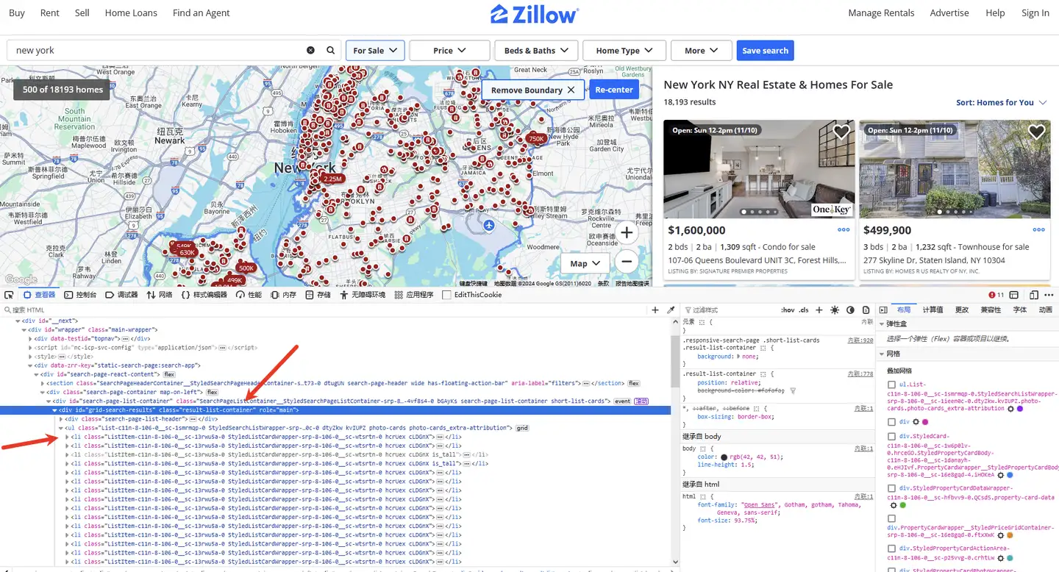This screenshot has height=572, width=1059.
Task: Toggle the :hov pseudo-class panel
Action: pyautogui.click(x=788, y=310)
